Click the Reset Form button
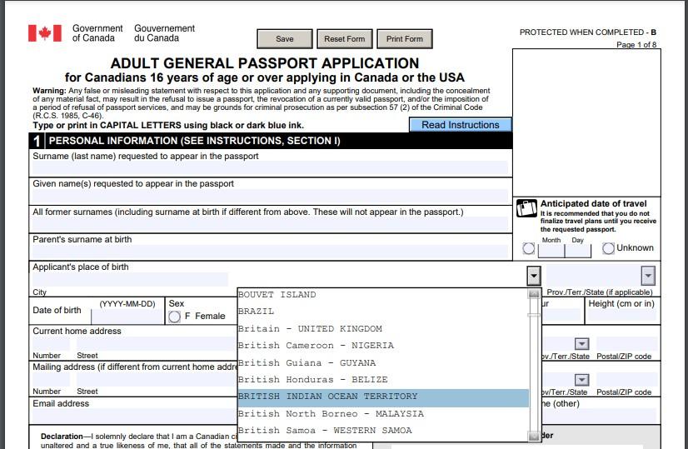Image resolution: width=688 pixels, height=449 pixels. point(345,39)
